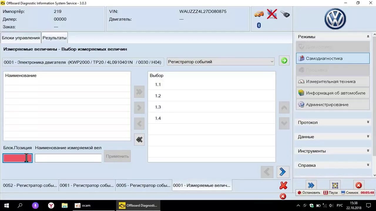Click the crossed-out network connection icon
Viewport: 376px width, 211px height.
tap(272, 13)
